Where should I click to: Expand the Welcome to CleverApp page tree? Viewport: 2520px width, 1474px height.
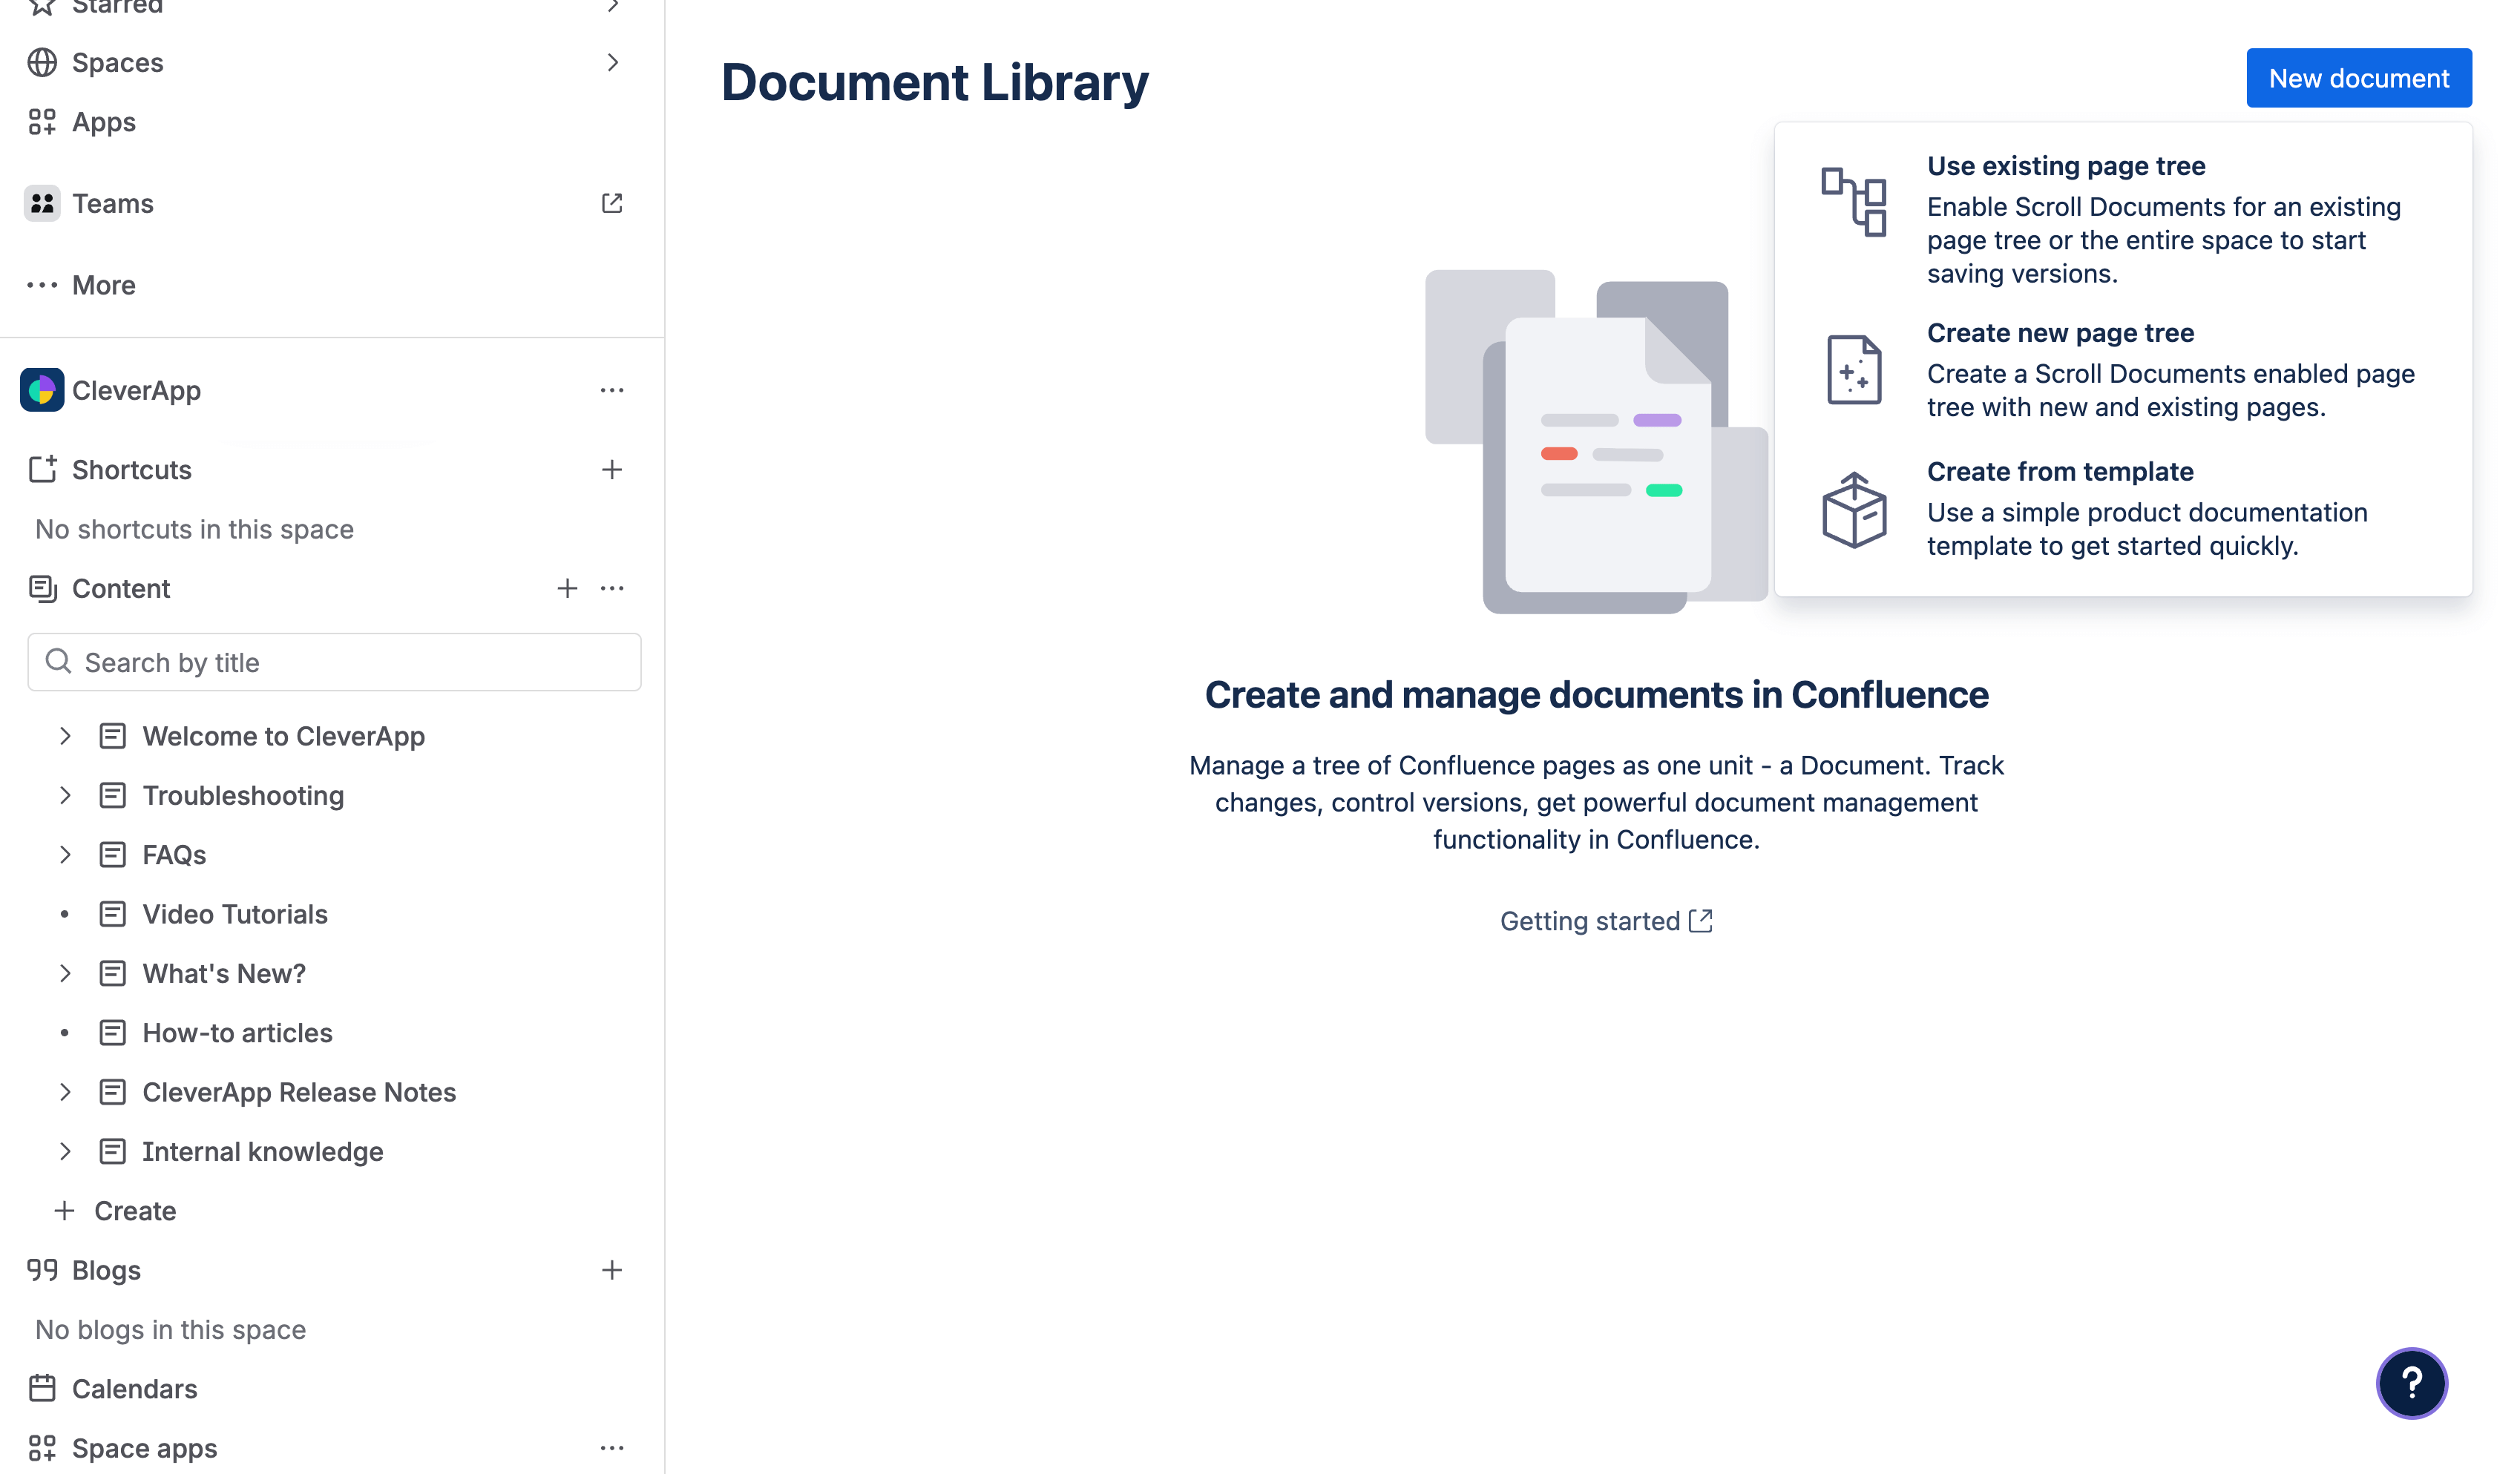coord(65,736)
